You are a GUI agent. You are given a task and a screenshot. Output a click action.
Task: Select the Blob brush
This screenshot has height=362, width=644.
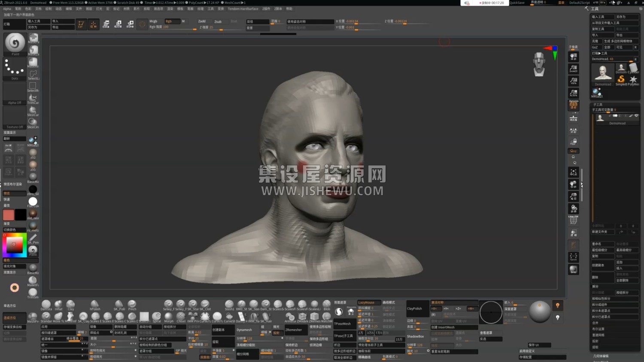tap(327, 305)
